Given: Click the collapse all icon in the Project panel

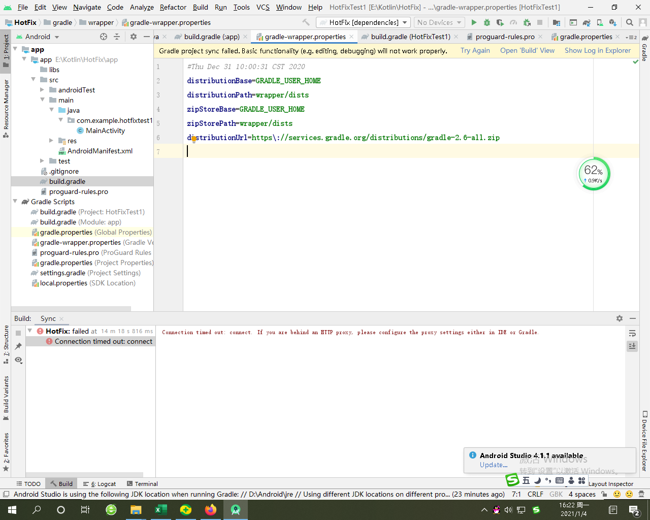Looking at the screenshot, I should [x=117, y=37].
